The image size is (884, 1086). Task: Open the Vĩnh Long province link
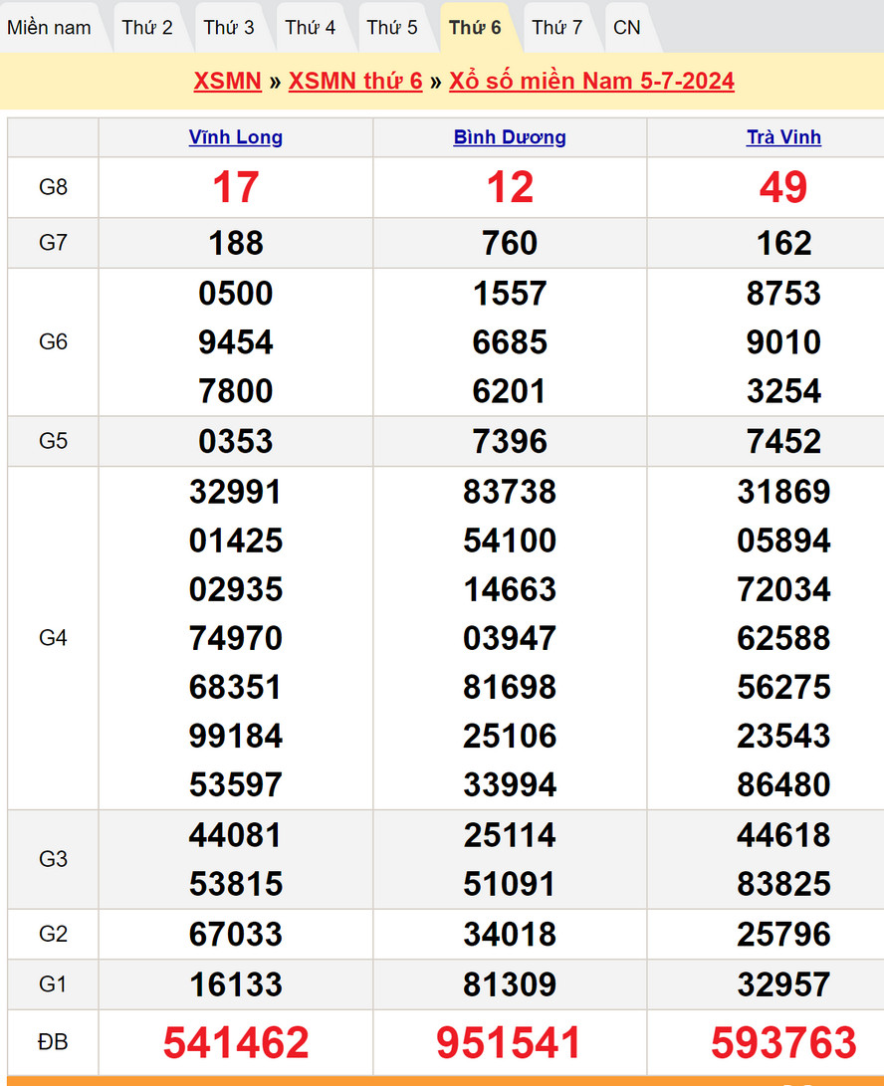pyautogui.click(x=236, y=137)
